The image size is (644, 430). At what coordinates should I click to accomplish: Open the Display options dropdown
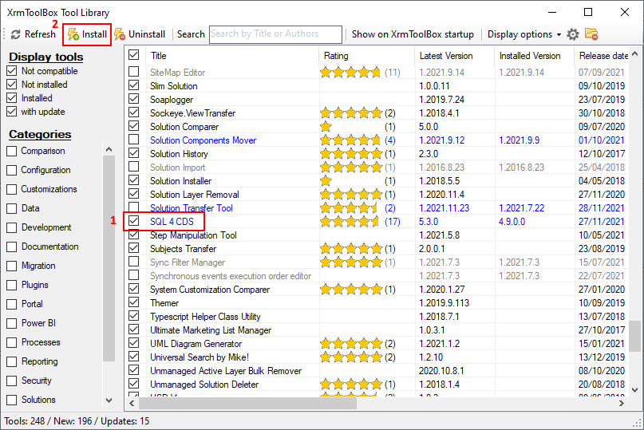(x=523, y=34)
